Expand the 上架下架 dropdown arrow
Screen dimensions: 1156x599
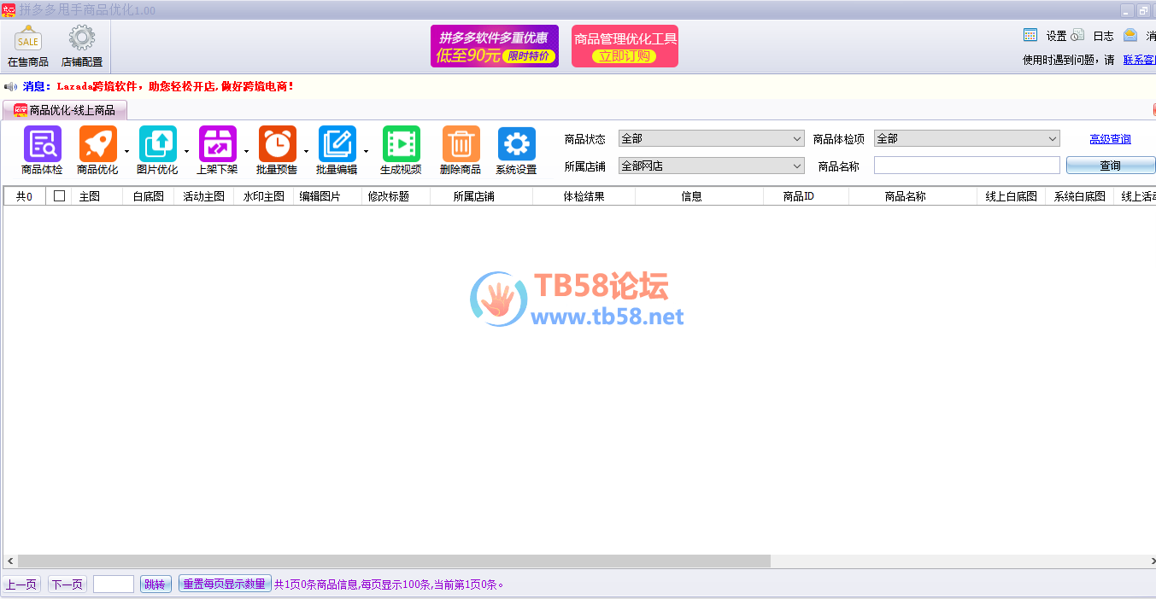246,152
